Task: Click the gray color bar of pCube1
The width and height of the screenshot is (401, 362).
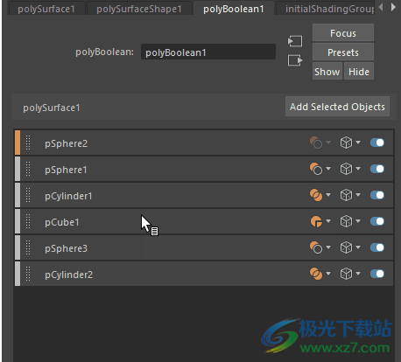Action: 18,221
